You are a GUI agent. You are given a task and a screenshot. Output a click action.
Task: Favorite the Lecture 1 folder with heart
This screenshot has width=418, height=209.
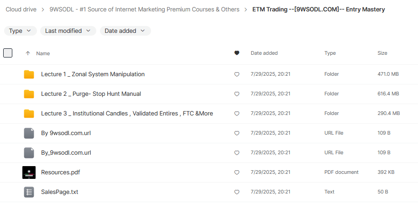(236, 74)
